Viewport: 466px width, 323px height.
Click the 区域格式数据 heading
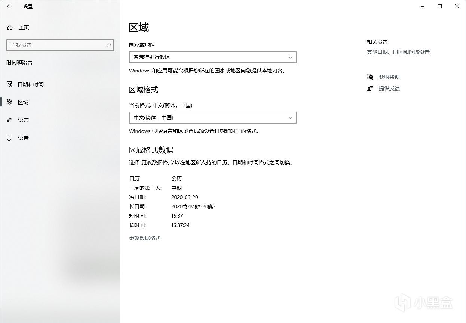click(x=151, y=150)
